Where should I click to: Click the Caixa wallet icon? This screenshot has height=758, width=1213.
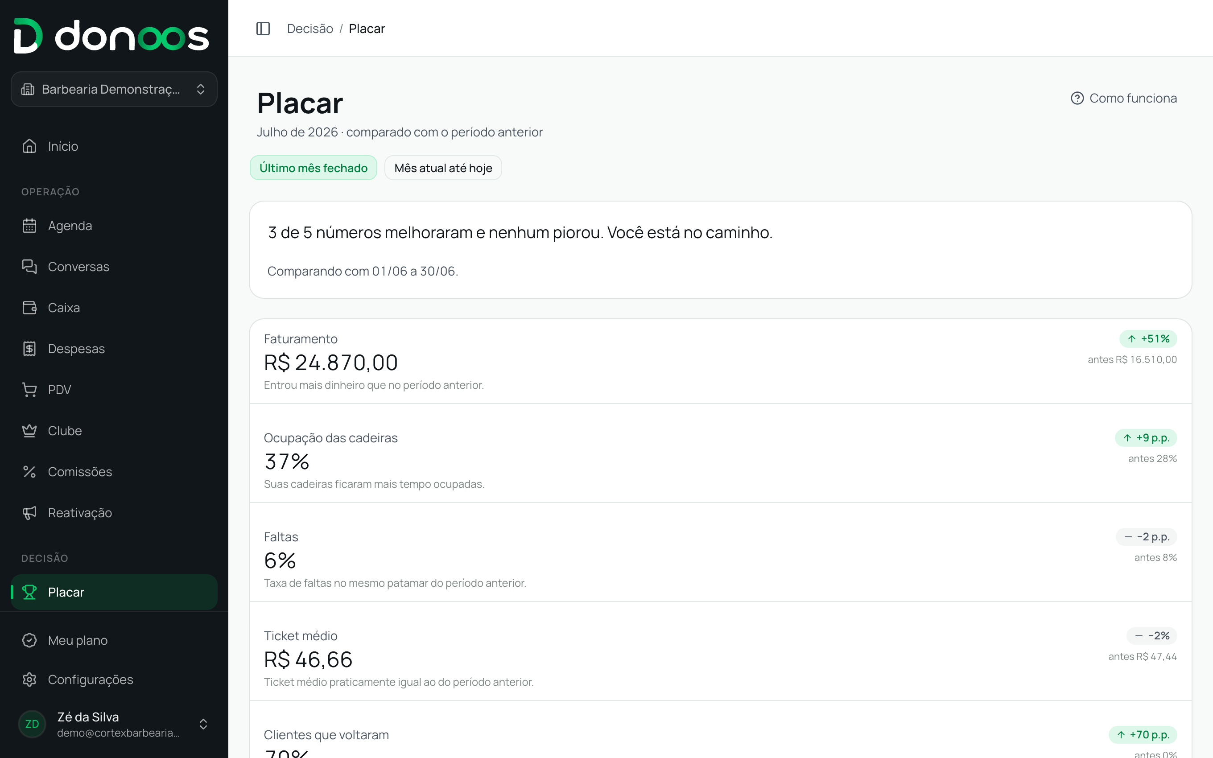tap(29, 308)
